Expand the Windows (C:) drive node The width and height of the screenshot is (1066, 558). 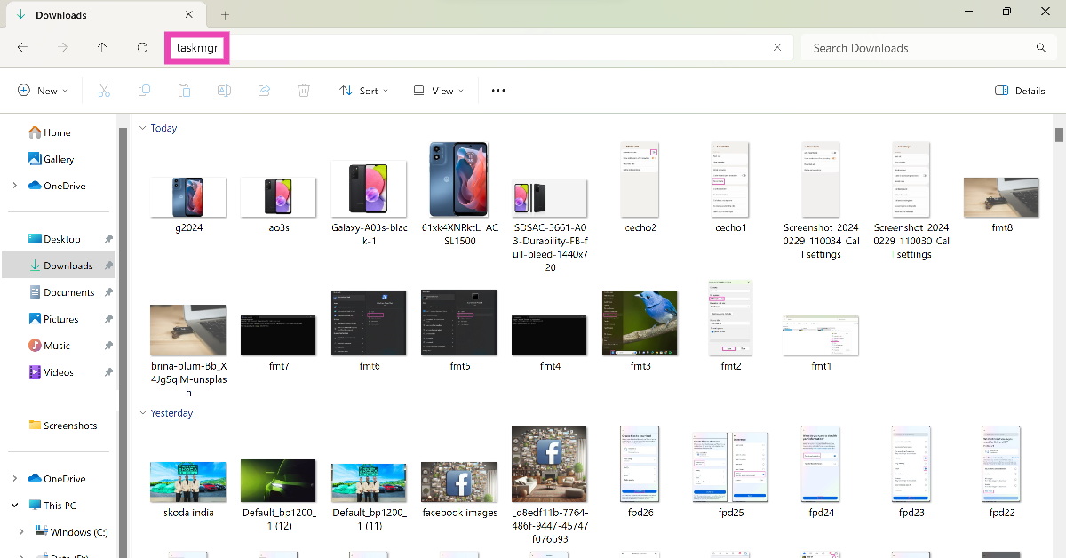click(21, 532)
